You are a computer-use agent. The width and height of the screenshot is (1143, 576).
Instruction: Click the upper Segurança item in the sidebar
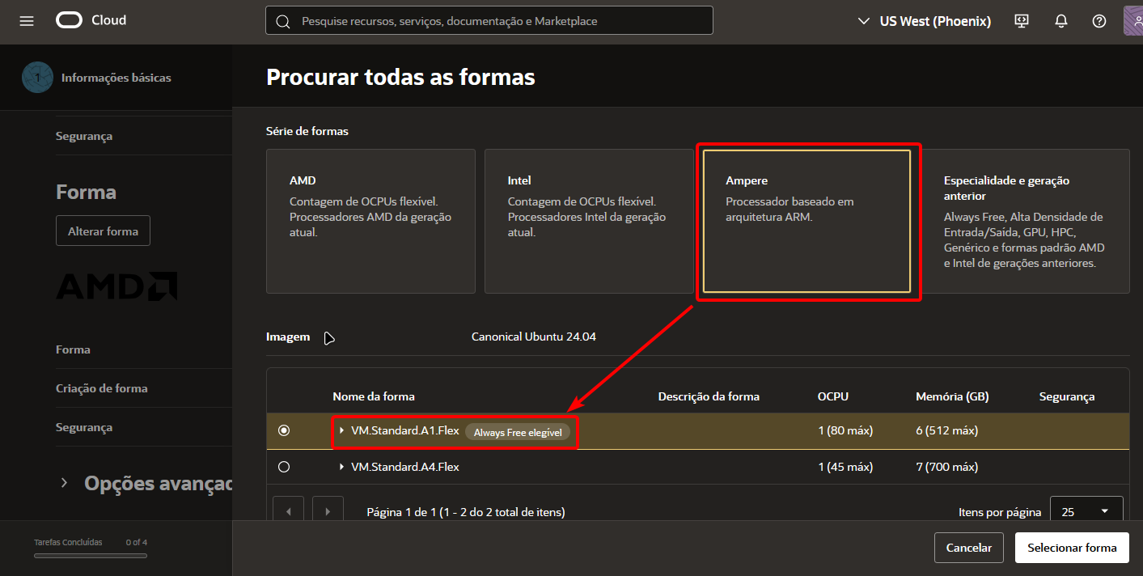click(84, 136)
